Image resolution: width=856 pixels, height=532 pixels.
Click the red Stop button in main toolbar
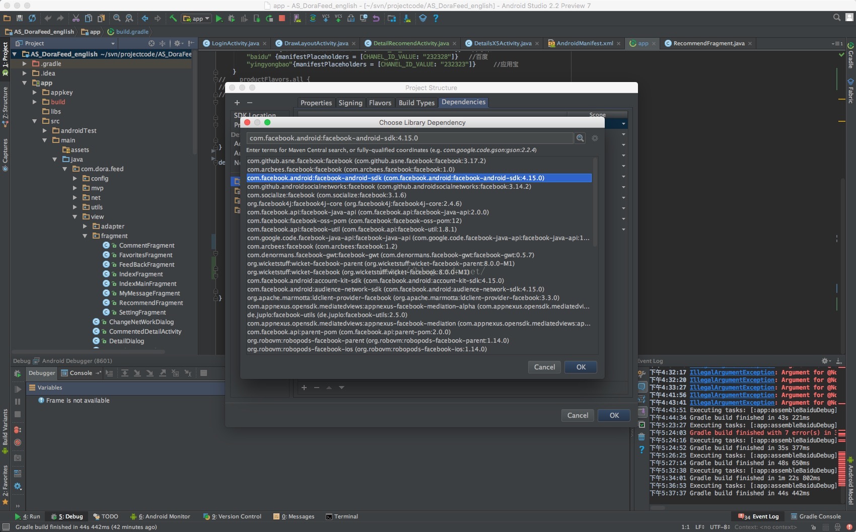pos(282,19)
